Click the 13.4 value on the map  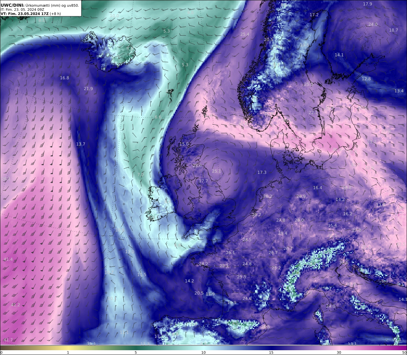[399, 91]
